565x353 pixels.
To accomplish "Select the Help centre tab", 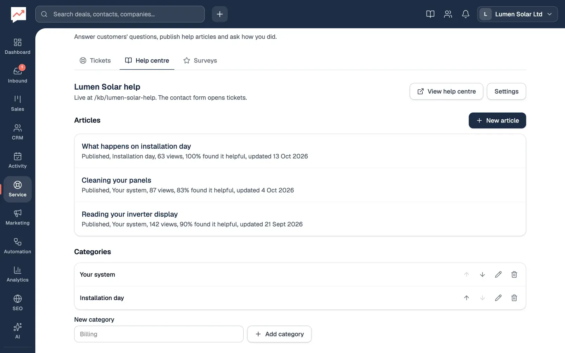I will (147, 61).
